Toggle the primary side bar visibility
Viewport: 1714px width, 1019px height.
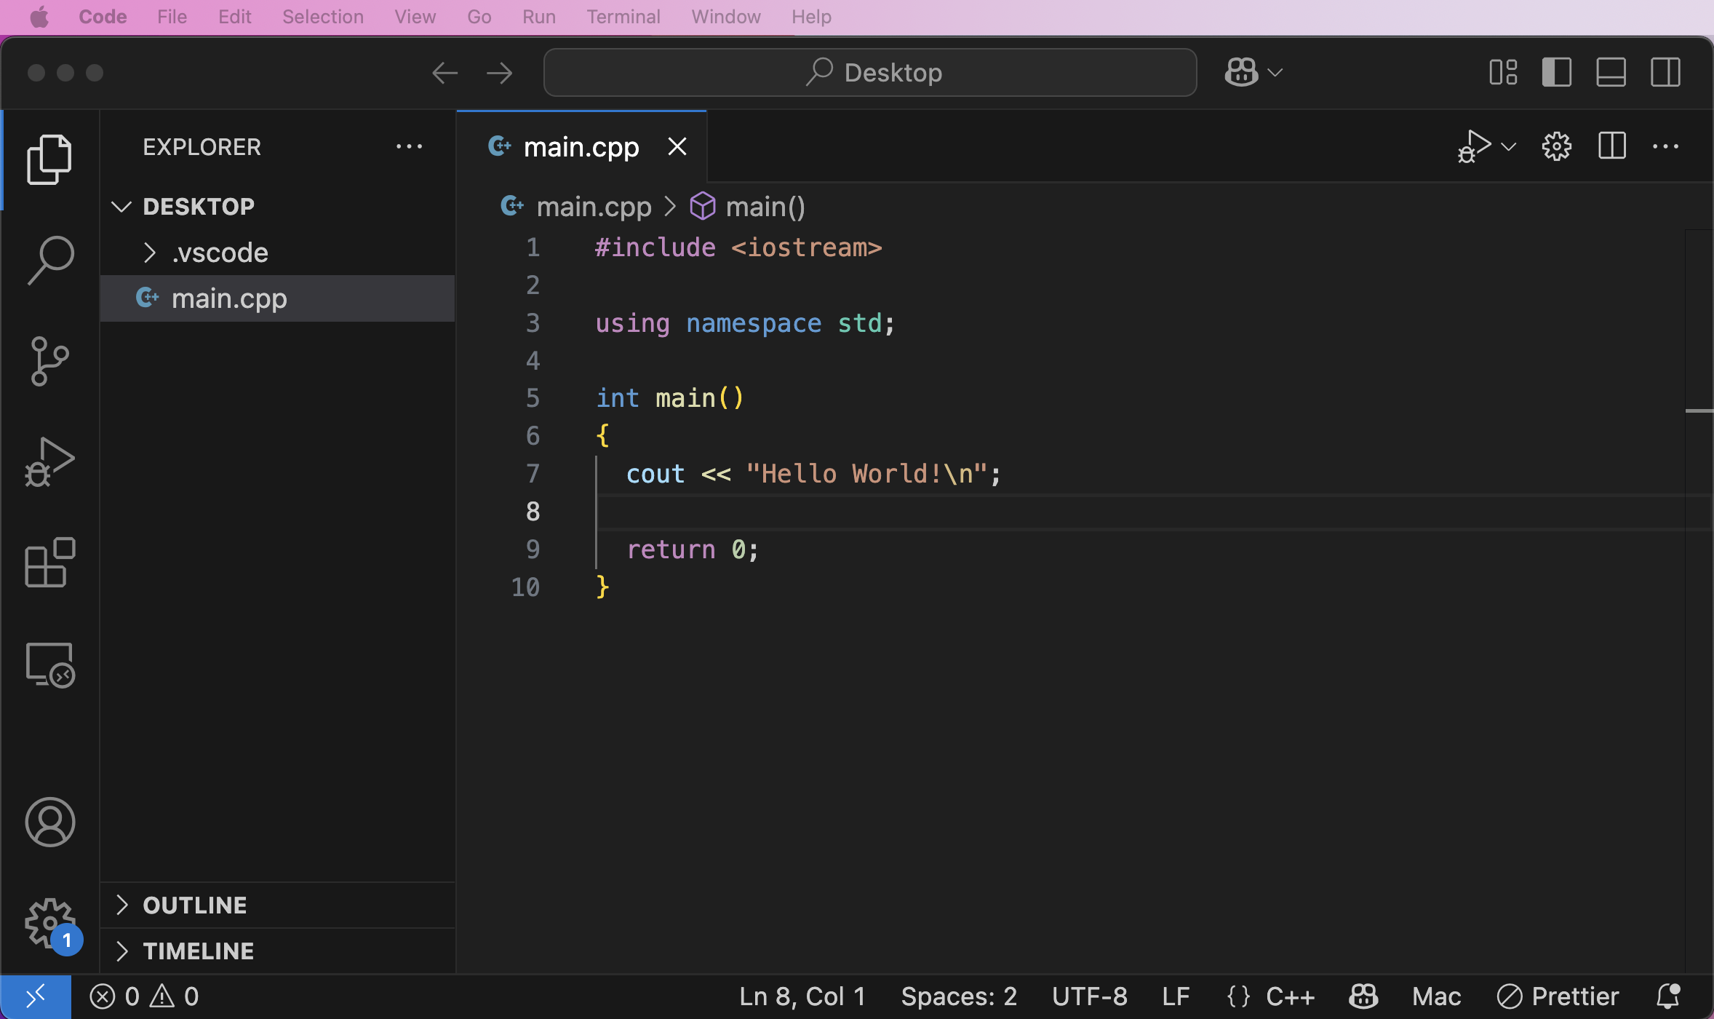(1557, 73)
